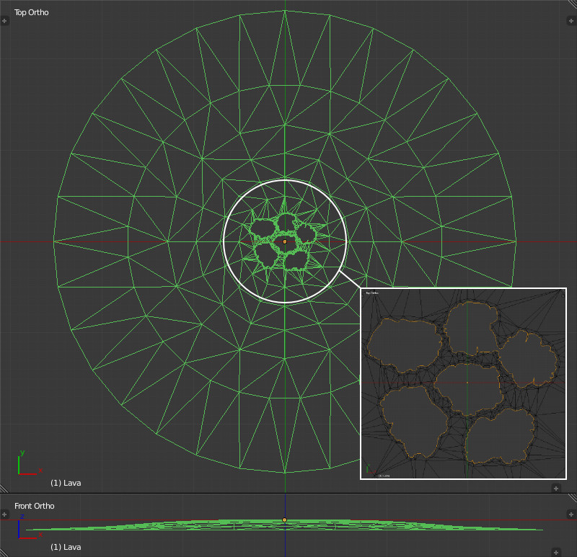
Task: Click the white highlight circle outline
Action: pyautogui.click(x=224, y=241)
